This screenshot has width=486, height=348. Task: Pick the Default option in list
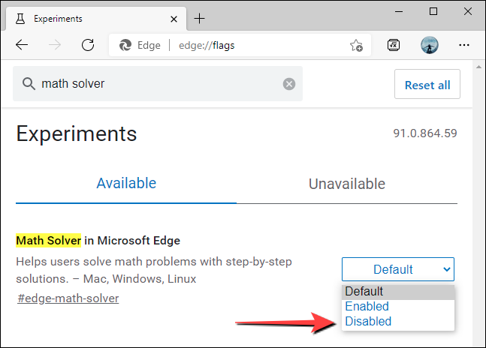pos(364,291)
